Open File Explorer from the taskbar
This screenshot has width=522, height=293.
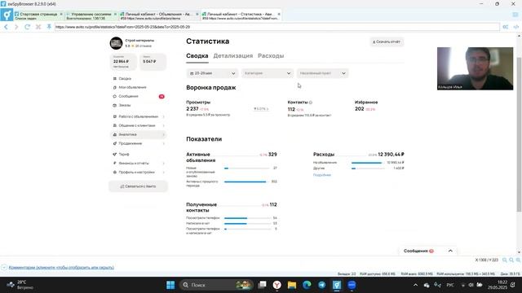click(292, 285)
